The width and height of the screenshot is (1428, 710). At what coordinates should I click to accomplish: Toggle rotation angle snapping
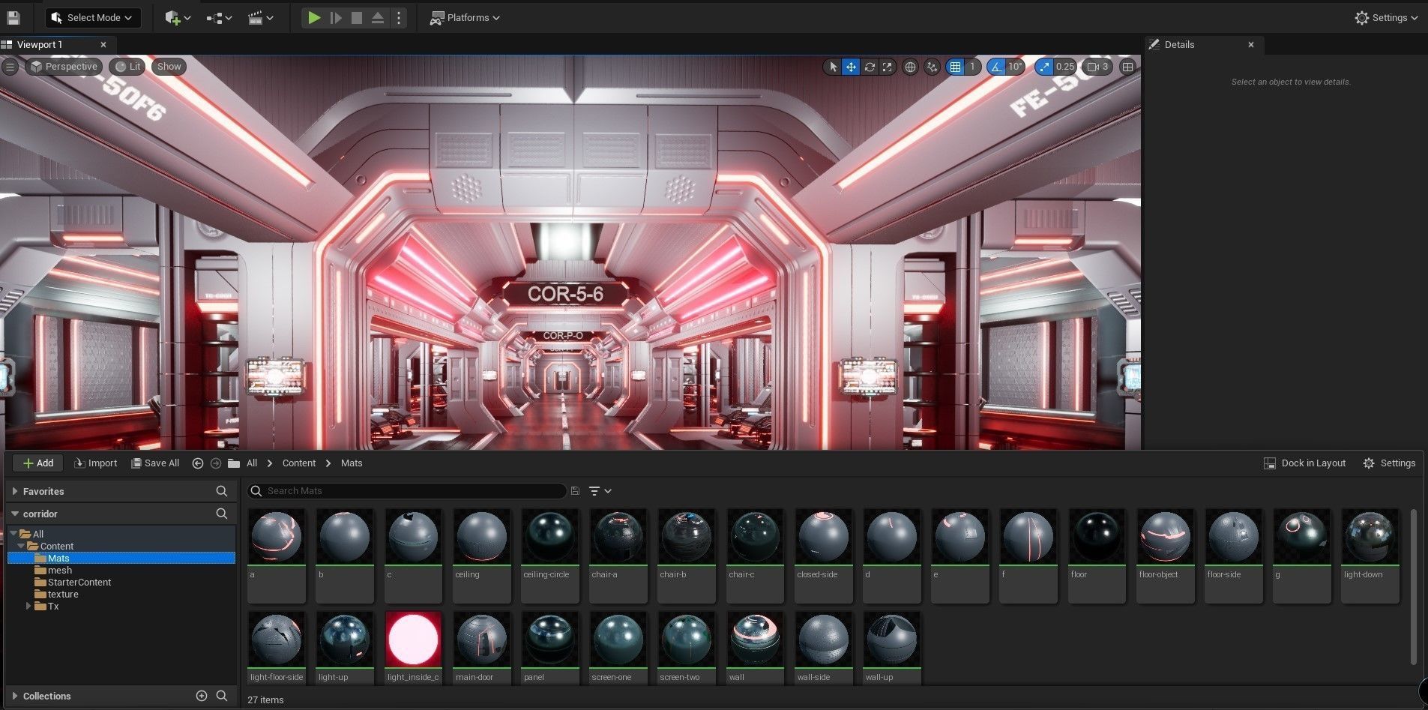(995, 67)
